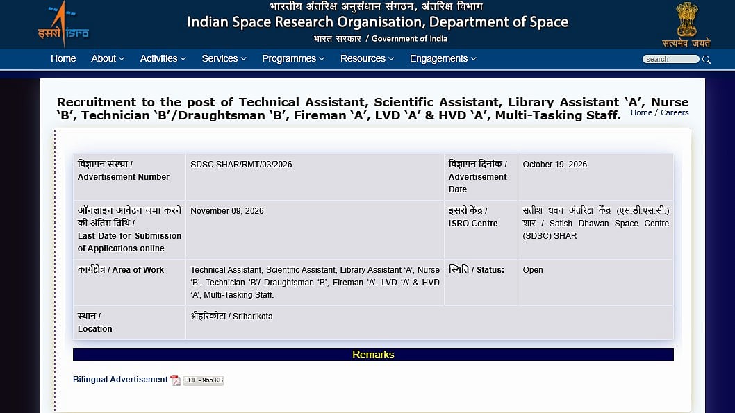Click the Last Date for Submission label

click(129, 230)
